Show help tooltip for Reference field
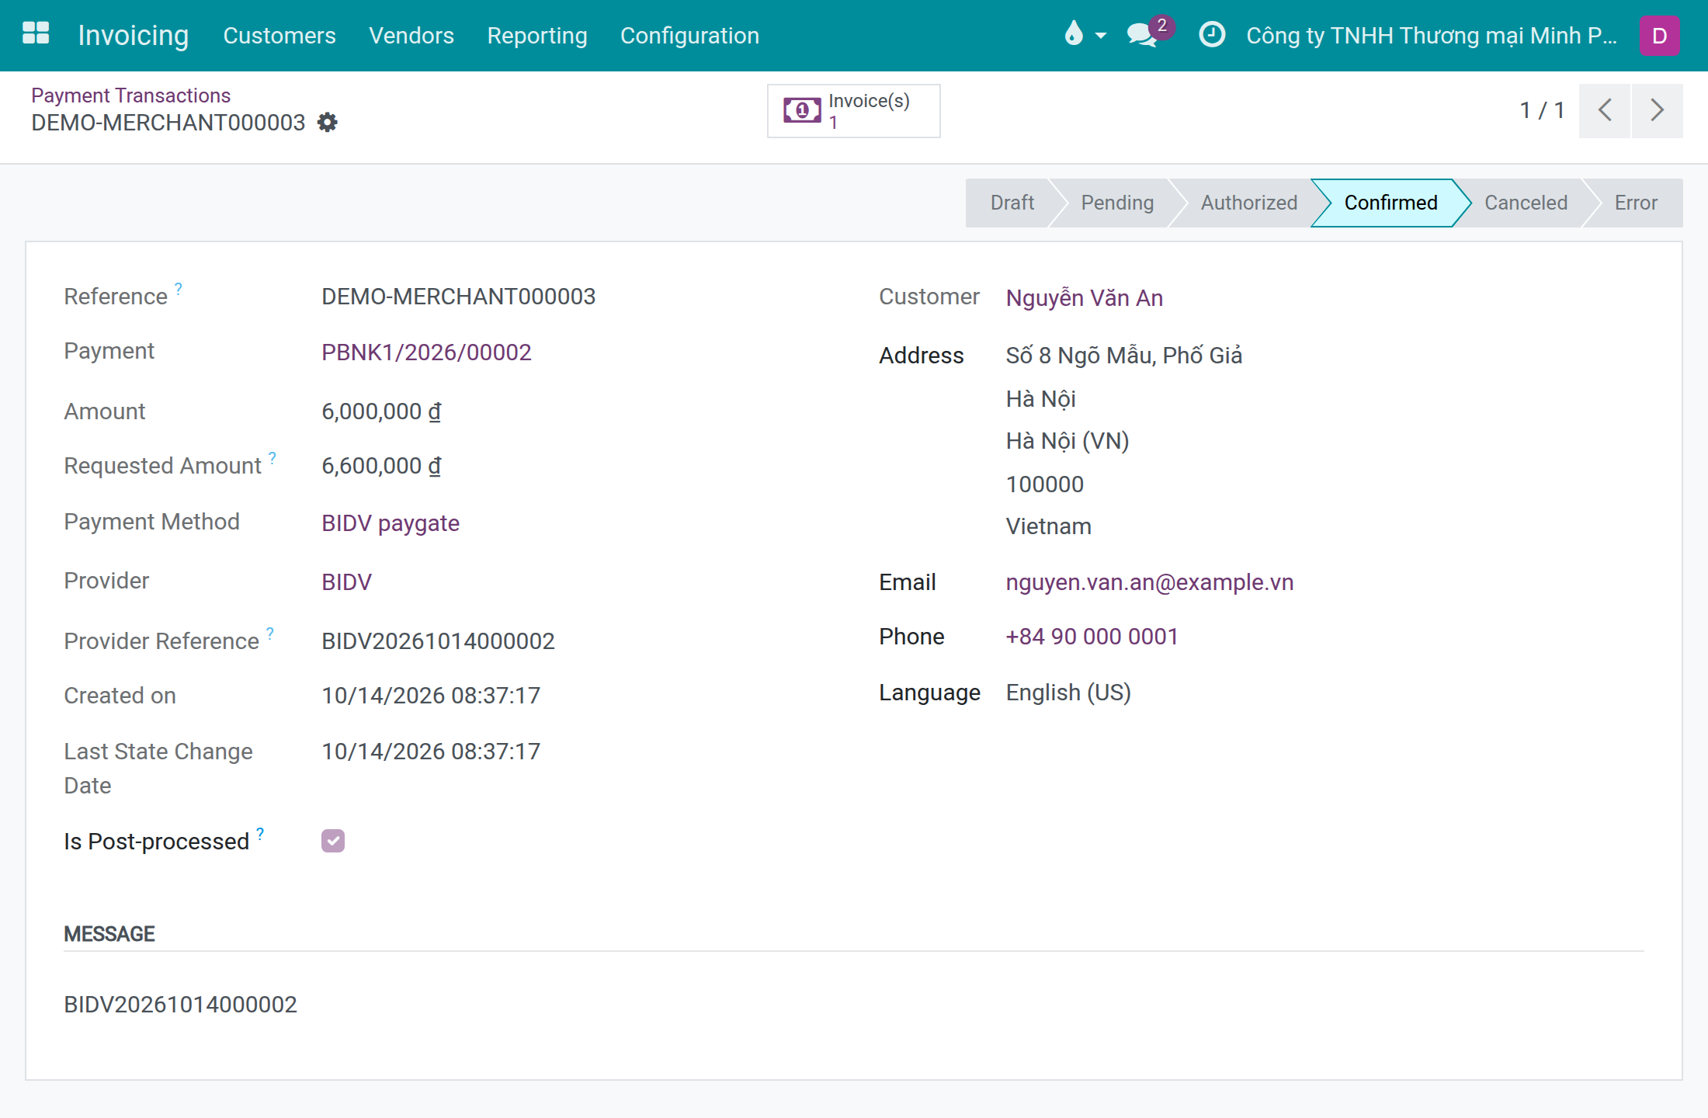 tap(179, 289)
